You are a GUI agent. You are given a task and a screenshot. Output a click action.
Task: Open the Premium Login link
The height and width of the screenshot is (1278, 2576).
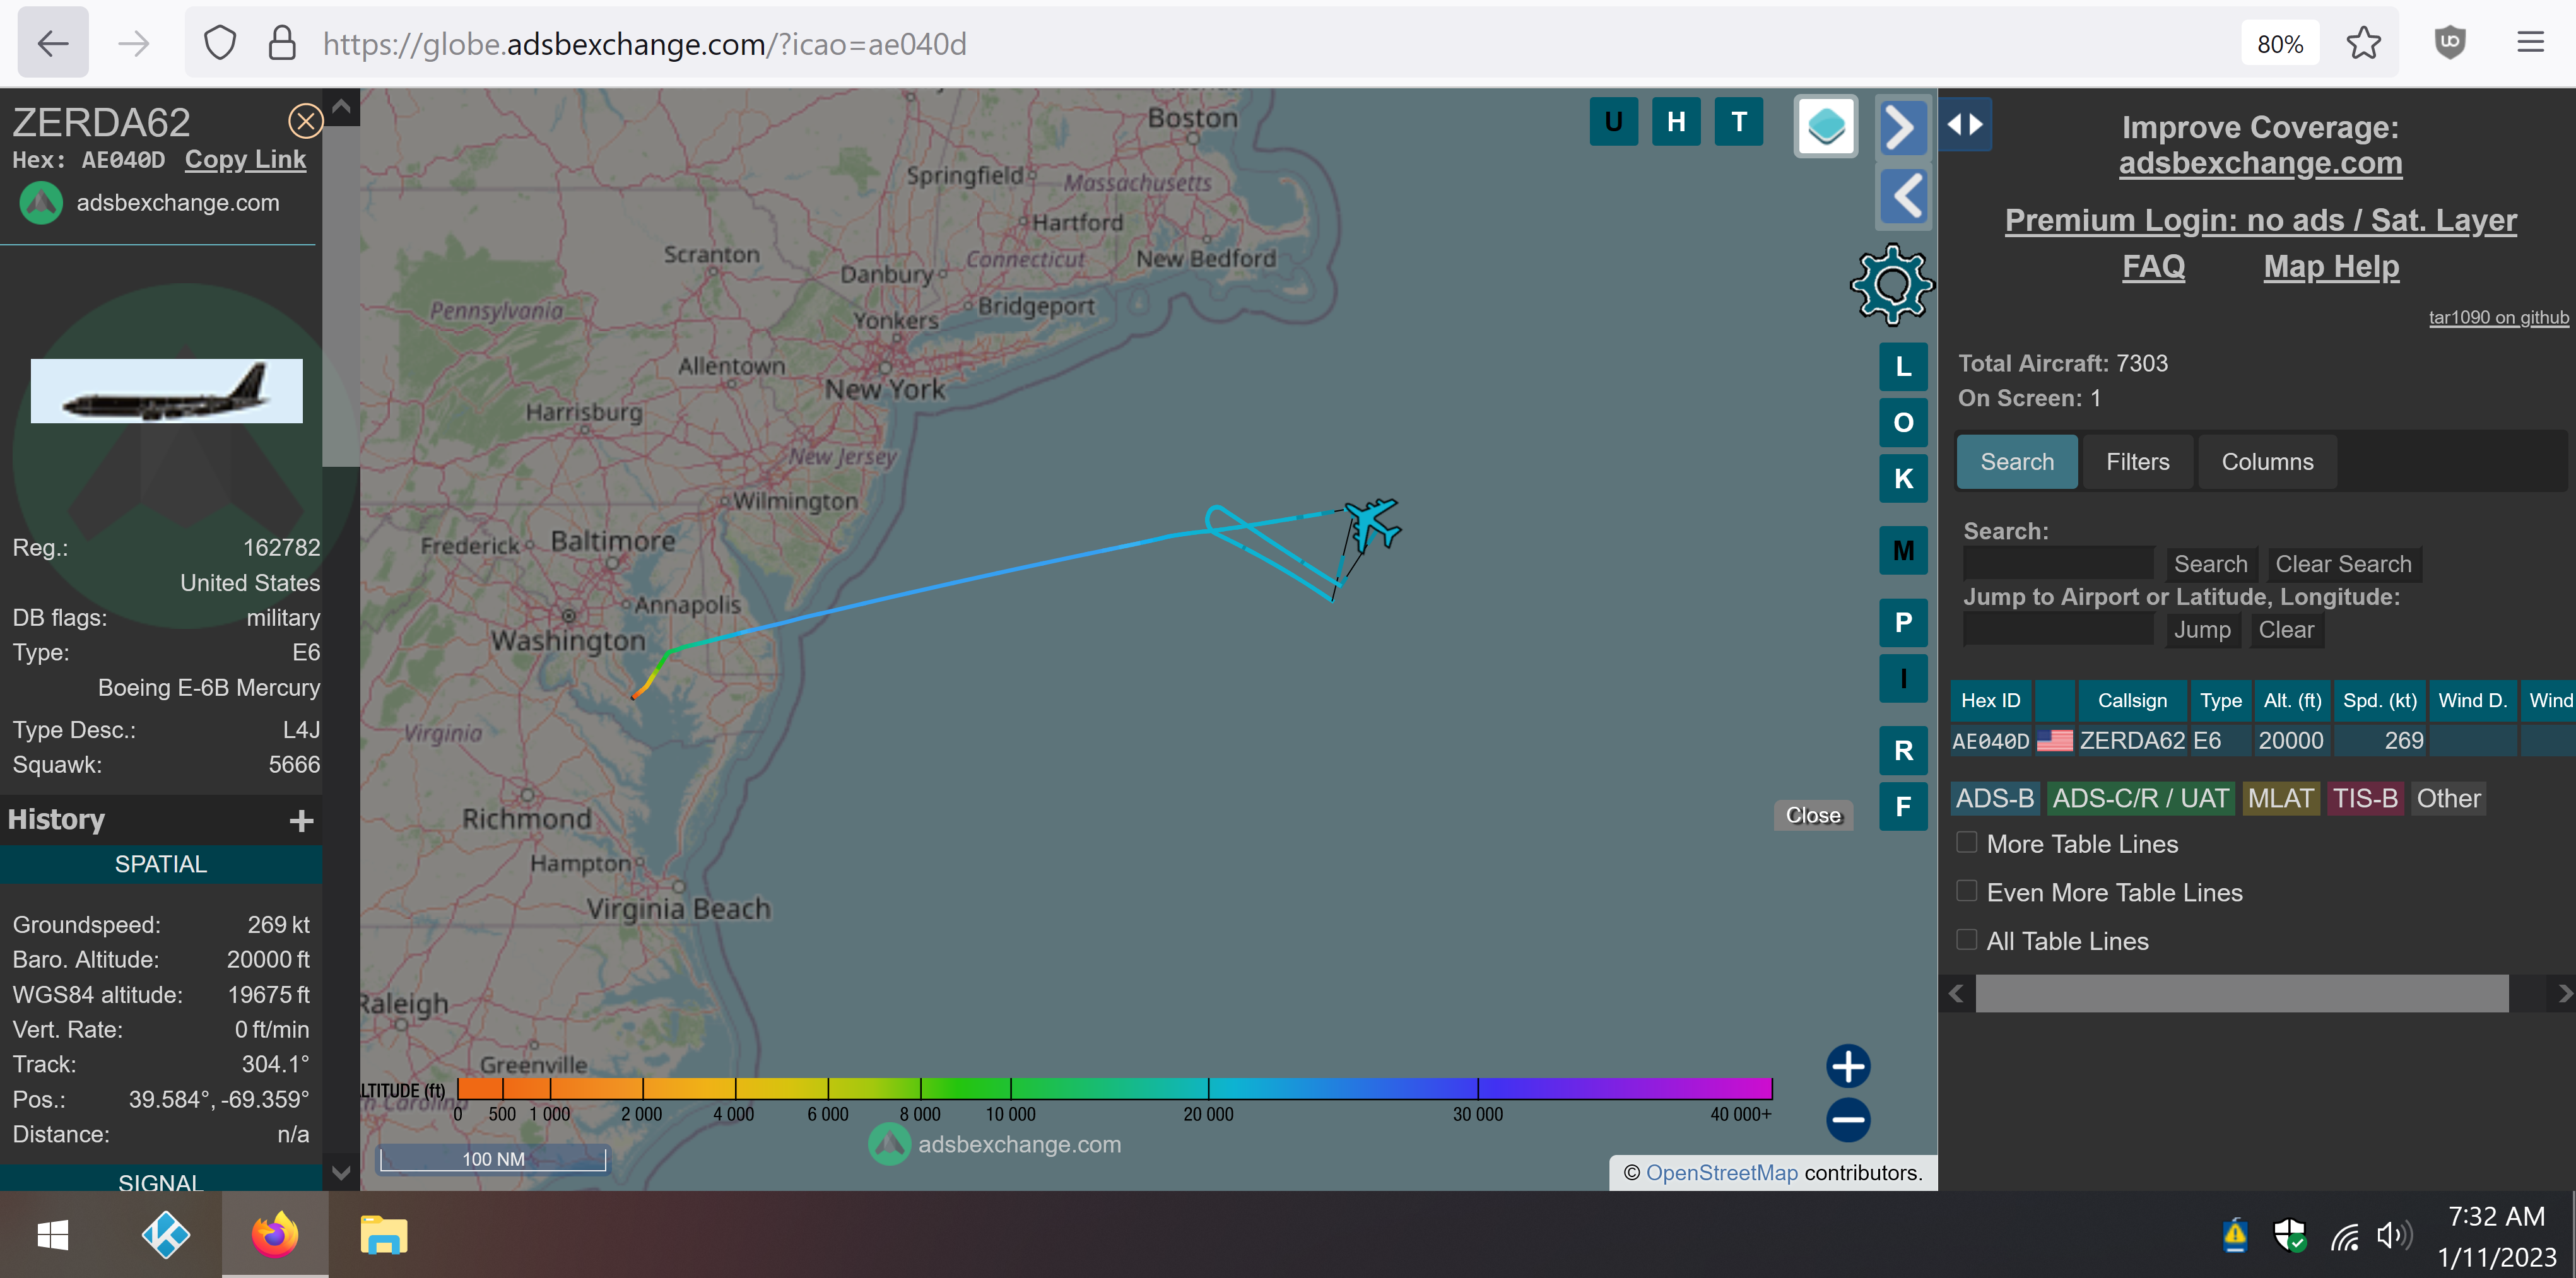click(2260, 220)
